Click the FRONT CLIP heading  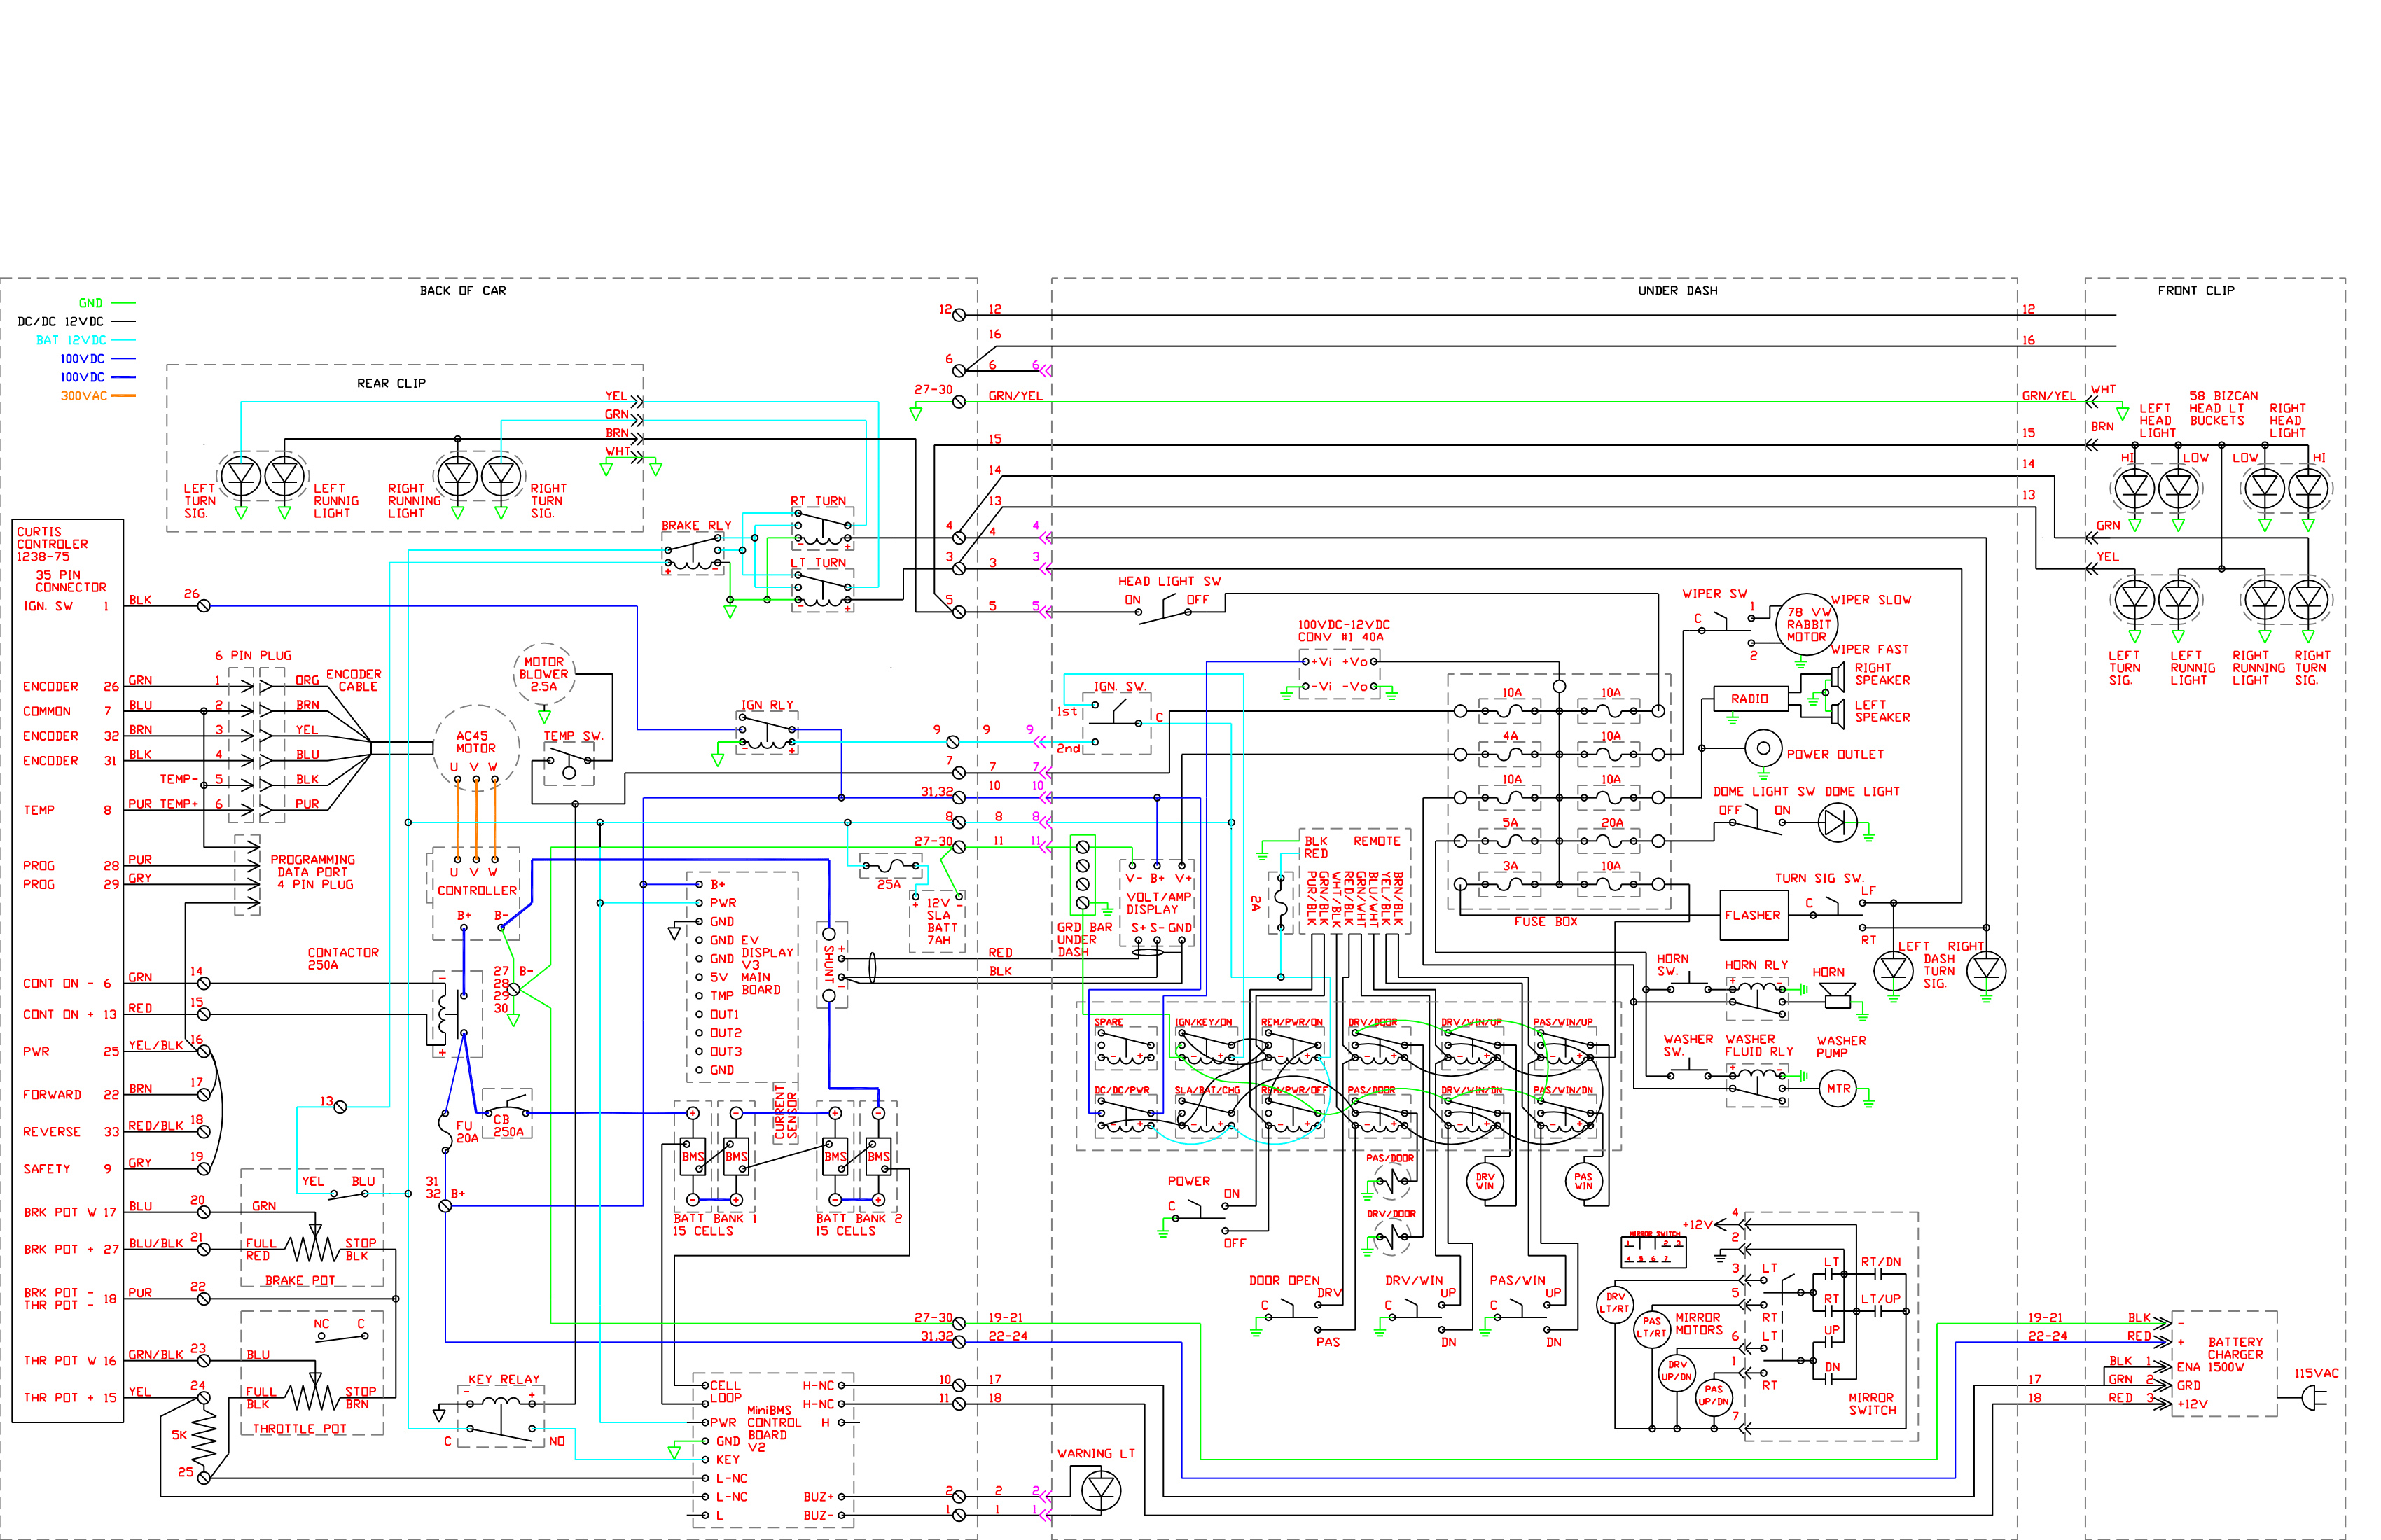click(x=2196, y=291)
